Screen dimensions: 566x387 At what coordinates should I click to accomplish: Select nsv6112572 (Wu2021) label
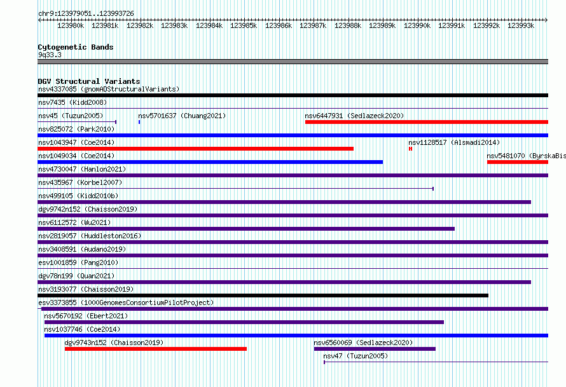[74, 222]
